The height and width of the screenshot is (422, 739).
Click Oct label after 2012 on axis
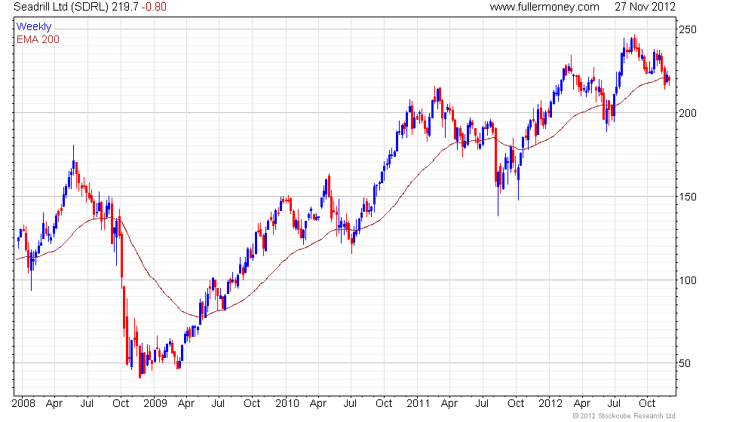click(x=647, y=403)
